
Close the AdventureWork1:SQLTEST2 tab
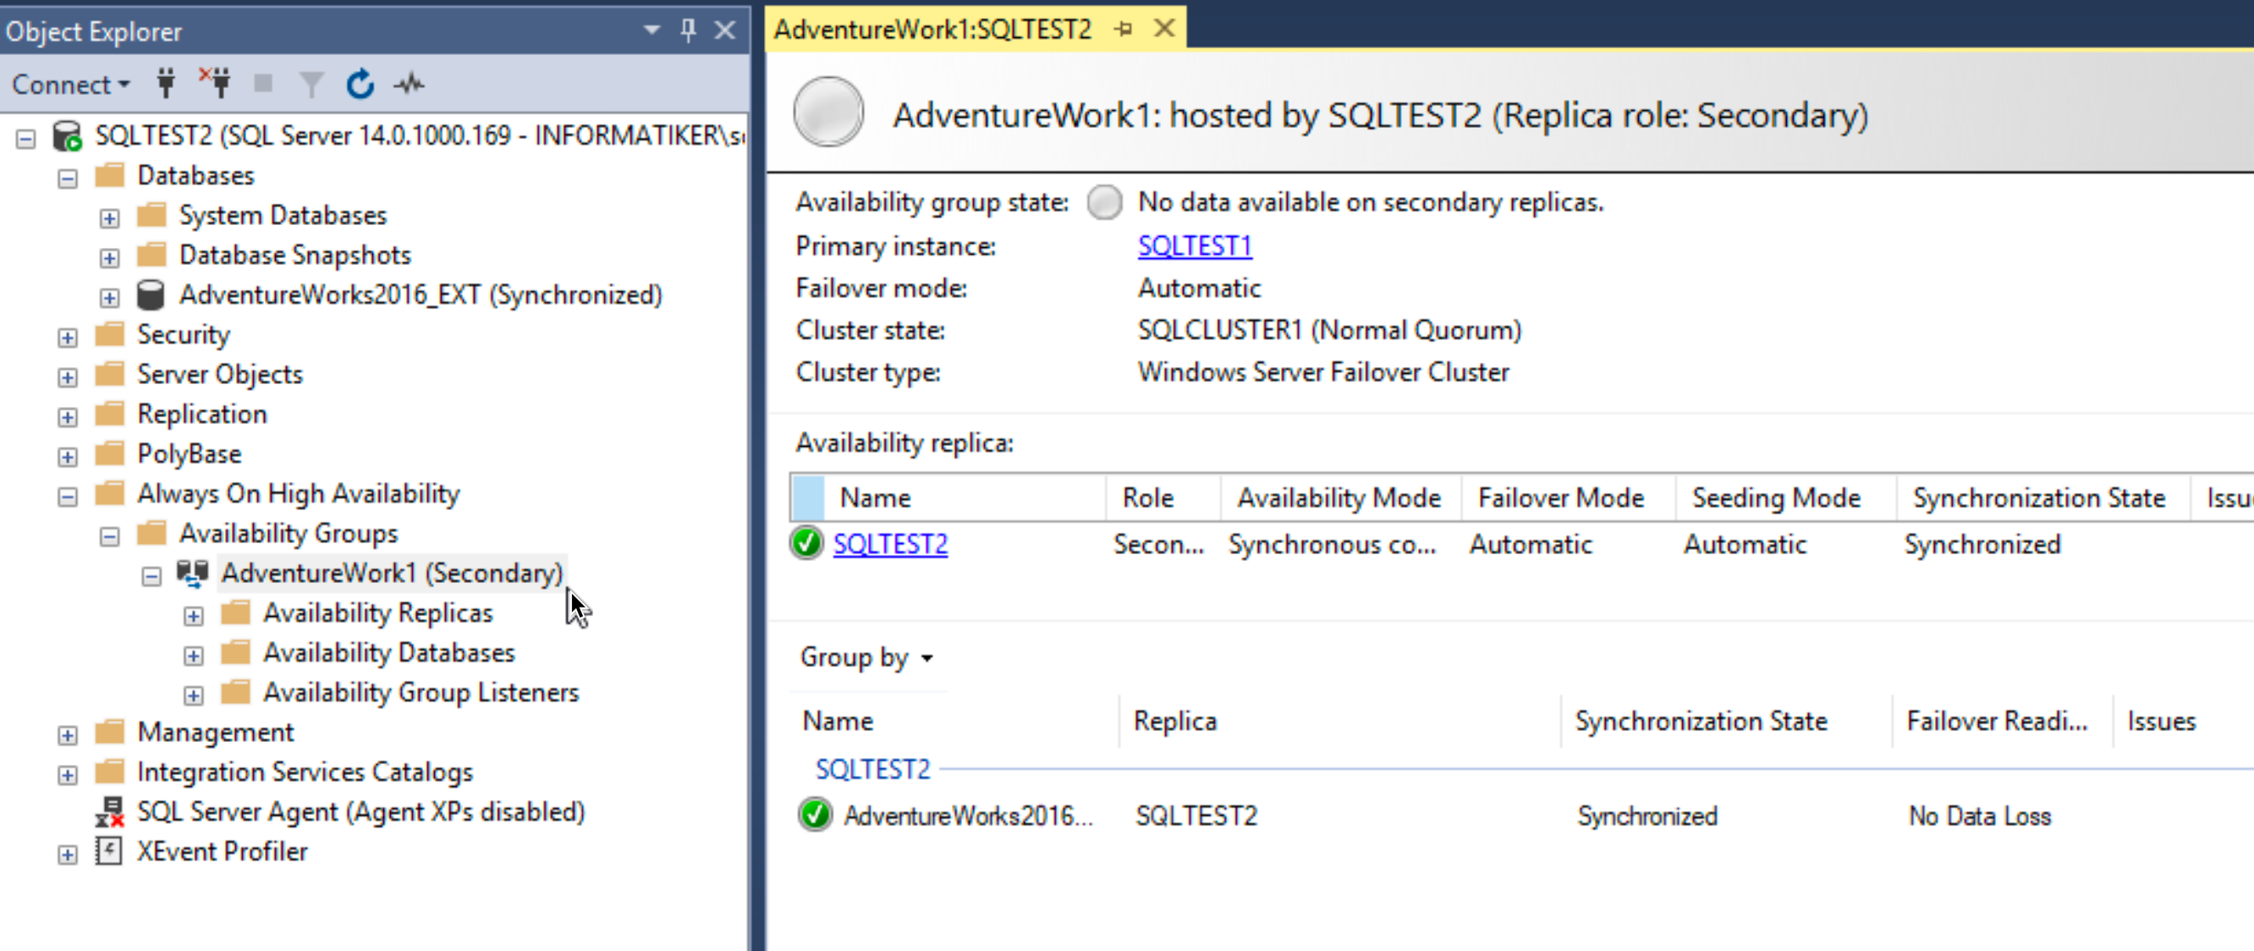(x=1163, y=28)
